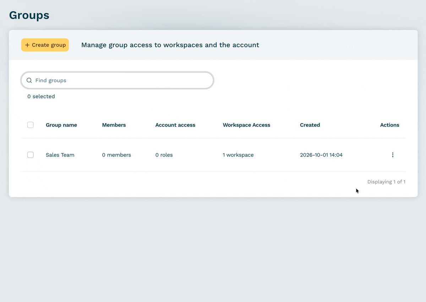Click the 2026-10-01 14:04 created date
Viewport: 426px width, 302px height.
tap(321, 155)
